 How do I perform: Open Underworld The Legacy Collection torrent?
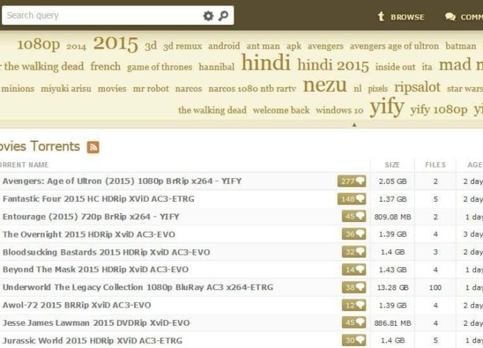tap(138, 287)
